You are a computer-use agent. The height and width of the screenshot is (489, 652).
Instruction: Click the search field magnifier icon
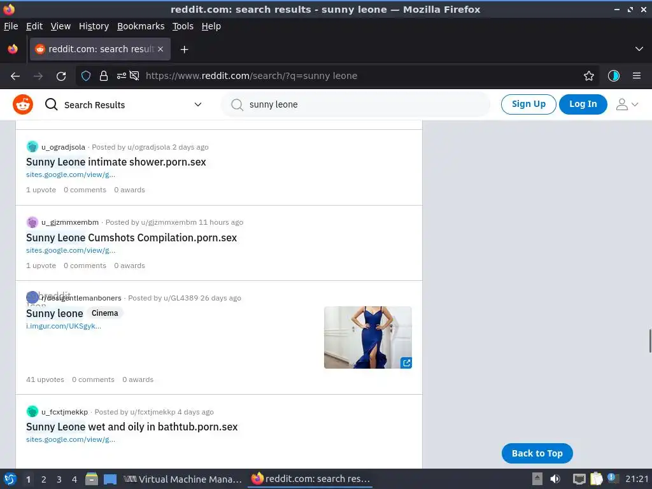[x=237, y=104]
